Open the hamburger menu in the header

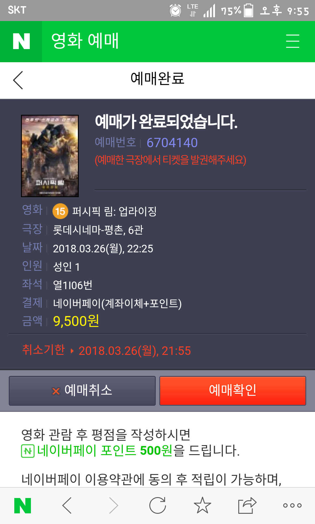tap(293, 41)
